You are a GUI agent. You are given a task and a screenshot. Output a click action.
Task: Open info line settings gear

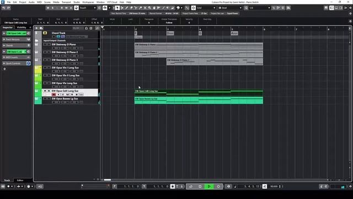pyautogui.click(x=350, y=21)
